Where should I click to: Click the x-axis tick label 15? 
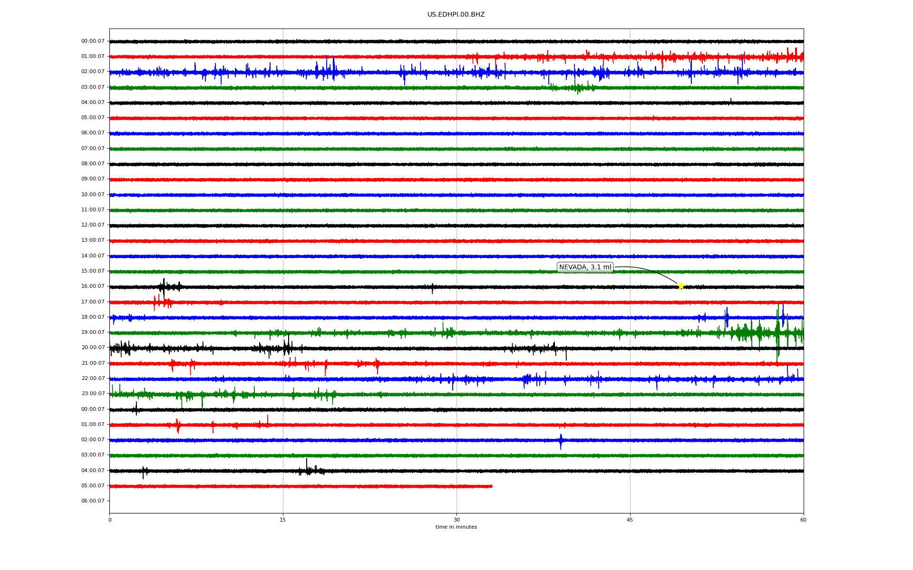pyautogui.click(x=283, y=520)
